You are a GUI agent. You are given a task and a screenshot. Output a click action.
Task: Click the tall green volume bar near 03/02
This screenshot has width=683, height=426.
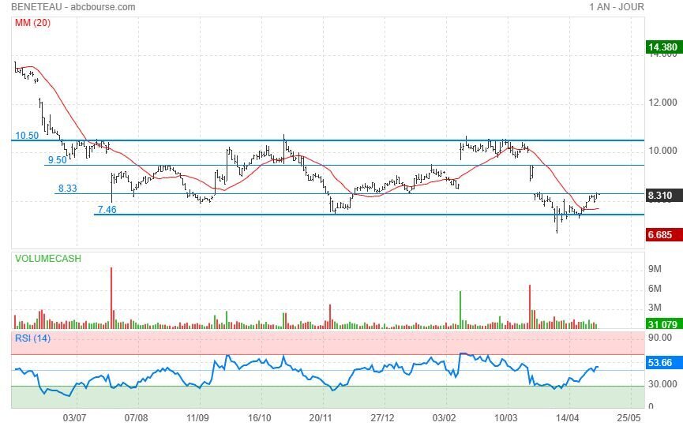pyautogui.click(x=460, y=308)
